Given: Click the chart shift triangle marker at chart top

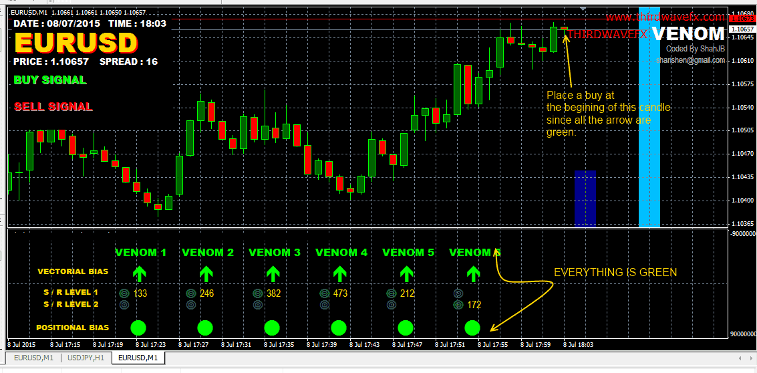Looking at the screenshot, I should 584,9.
